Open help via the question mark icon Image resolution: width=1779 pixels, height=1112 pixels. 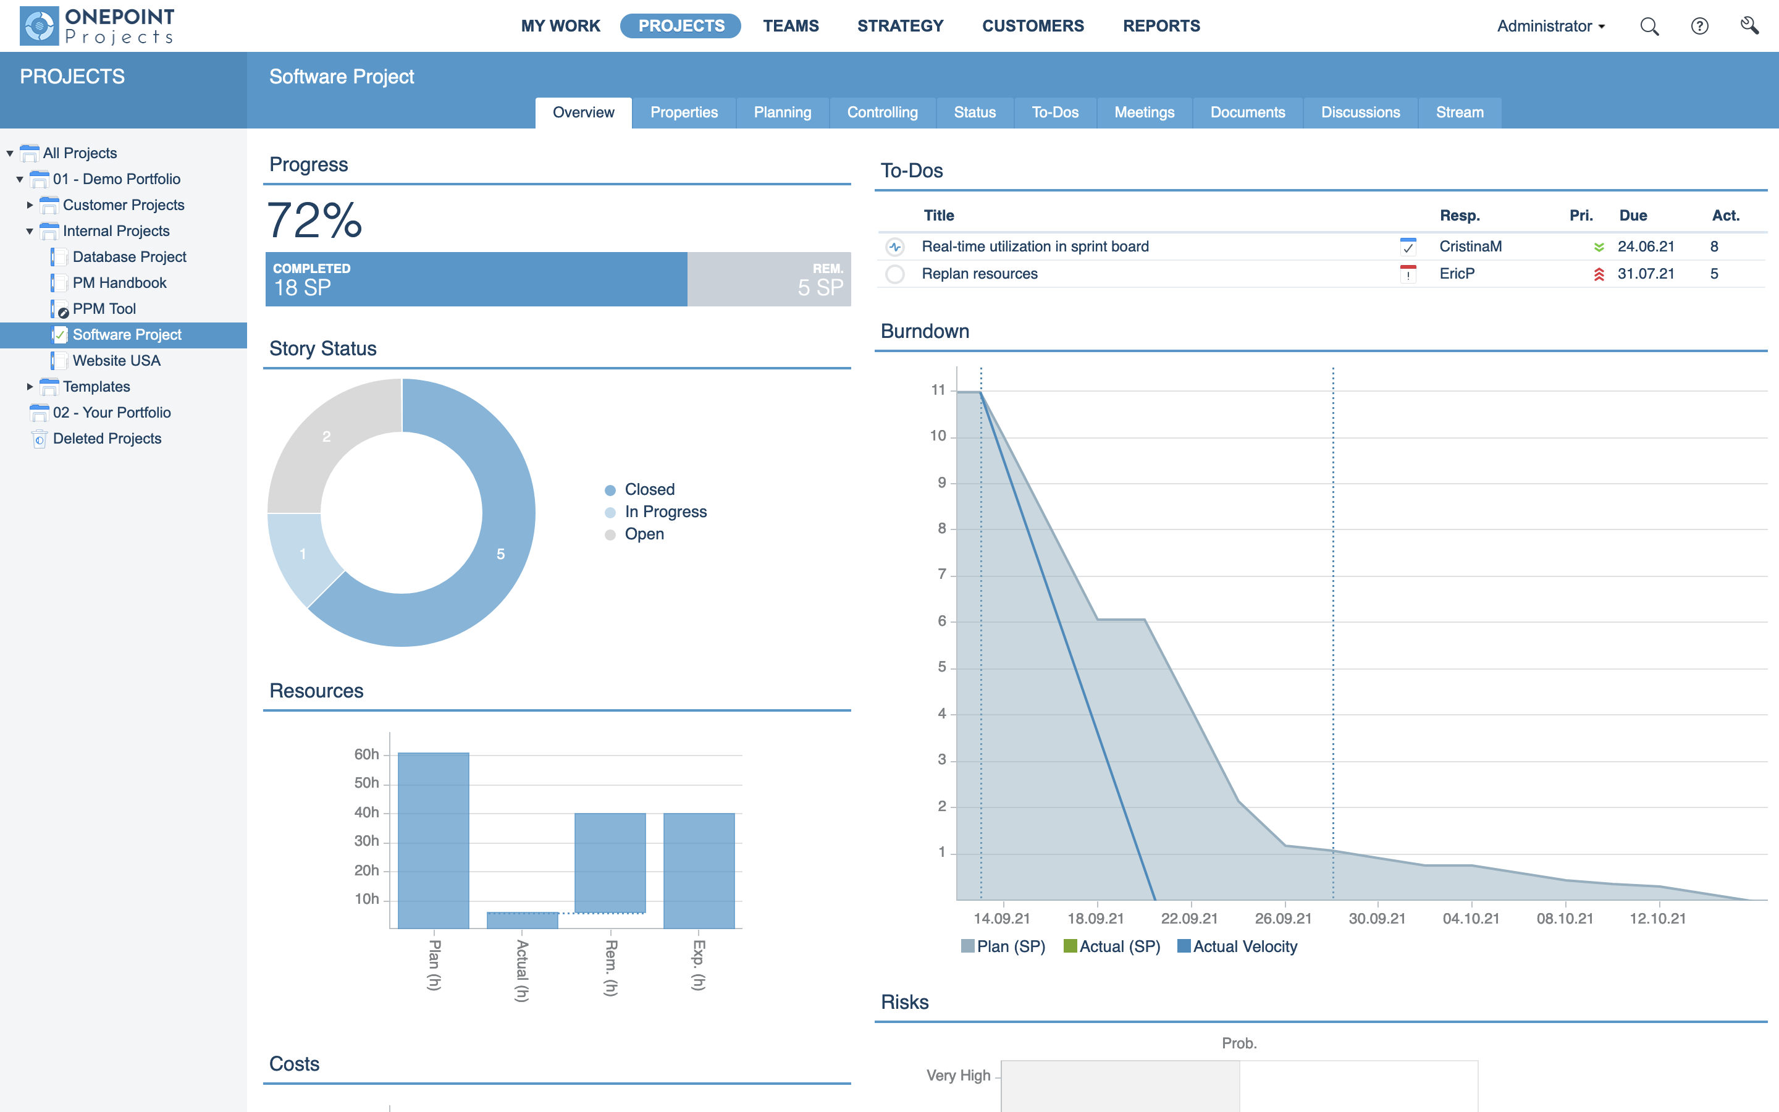point(1699,26)
